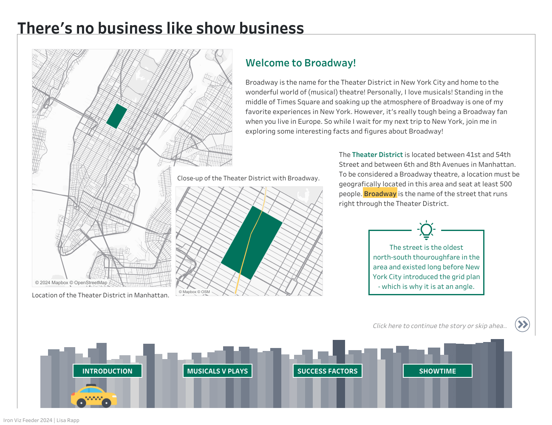
Task: Jump to the SUCCESS FACTORS section
Action: [x=327, y=371]
